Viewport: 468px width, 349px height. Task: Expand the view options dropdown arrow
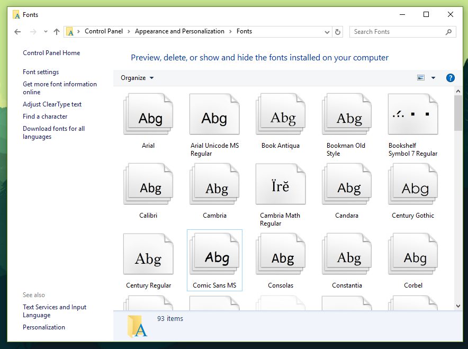434,78
